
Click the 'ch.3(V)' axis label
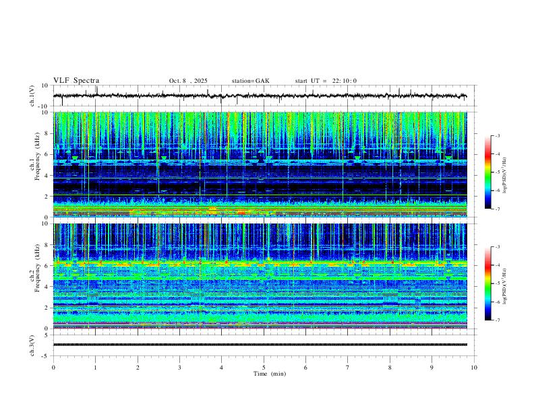tap(32, 345)
